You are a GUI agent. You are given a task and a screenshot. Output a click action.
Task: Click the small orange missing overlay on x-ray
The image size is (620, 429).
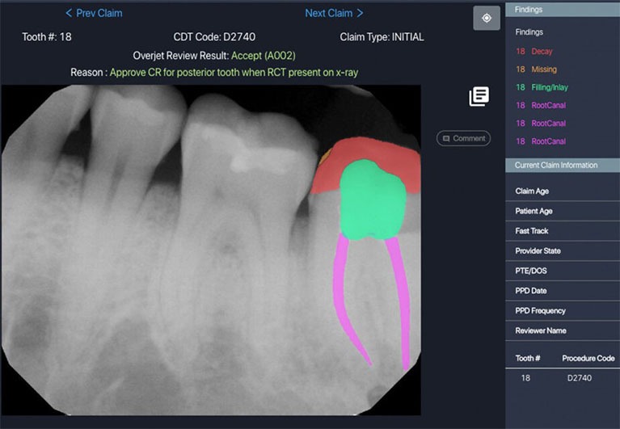pos(324,158)
